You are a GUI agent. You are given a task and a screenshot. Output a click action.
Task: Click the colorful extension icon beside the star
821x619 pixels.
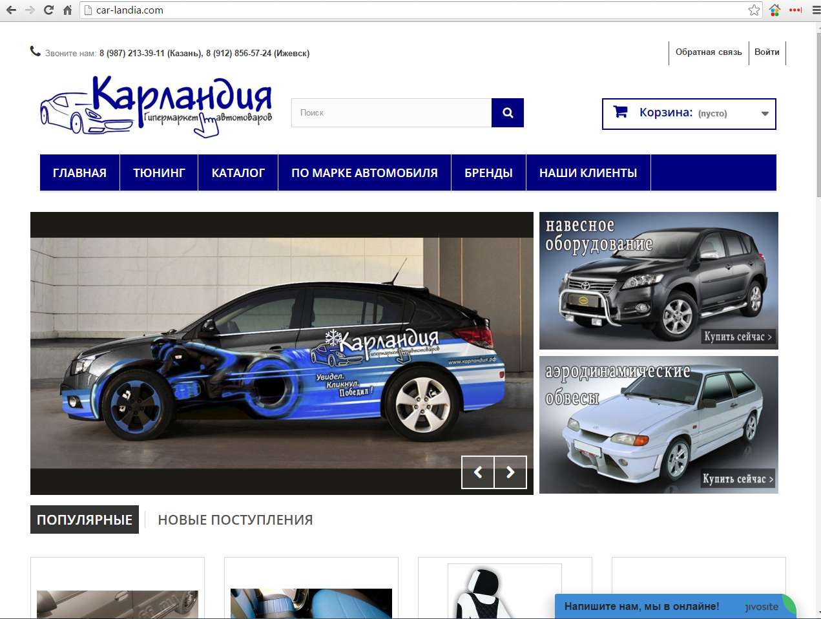click(775, 10)
